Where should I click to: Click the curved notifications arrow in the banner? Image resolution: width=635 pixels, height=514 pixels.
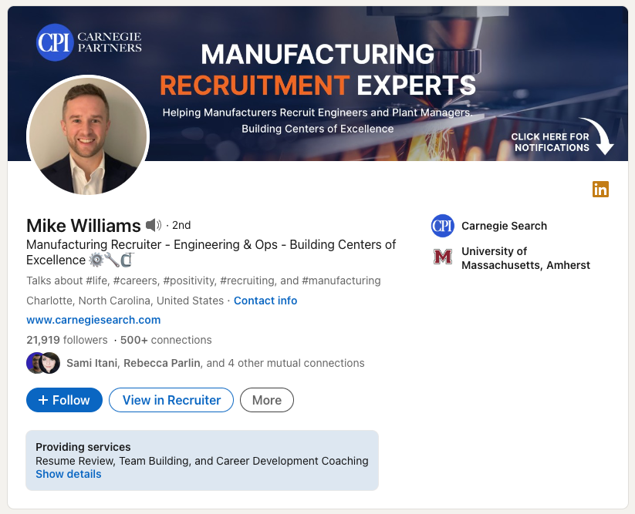click(600, 137)
